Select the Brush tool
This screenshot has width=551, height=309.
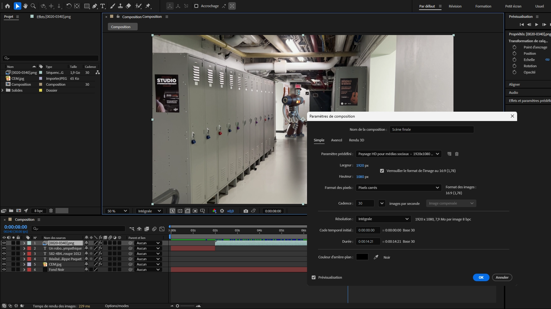click(x=113, y=6)
